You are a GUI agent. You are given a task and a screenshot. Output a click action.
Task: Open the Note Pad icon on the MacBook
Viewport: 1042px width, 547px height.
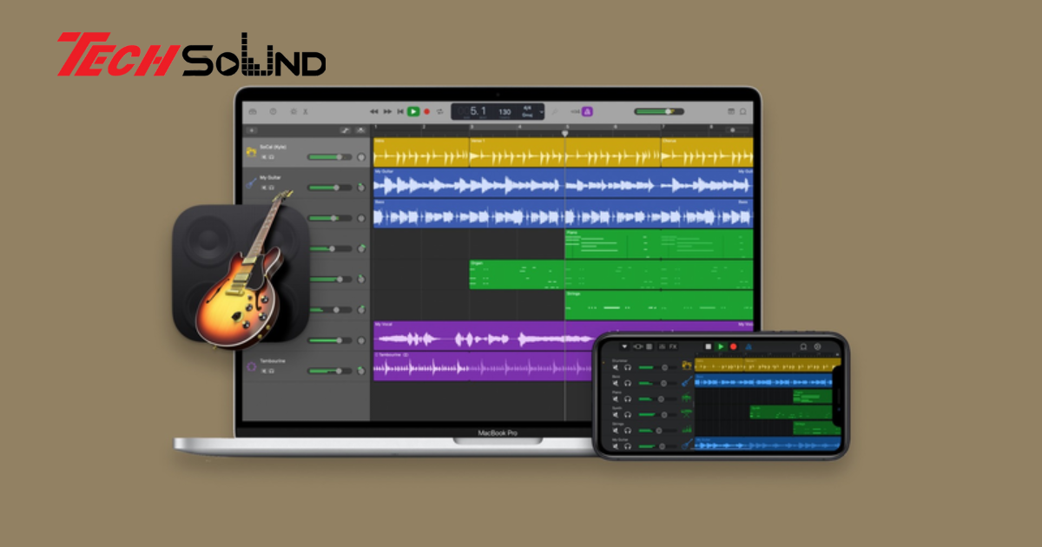click(x=730, y=112)
